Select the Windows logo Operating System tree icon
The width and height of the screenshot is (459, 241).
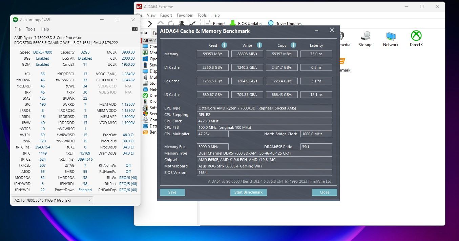(x=145, y=59)
